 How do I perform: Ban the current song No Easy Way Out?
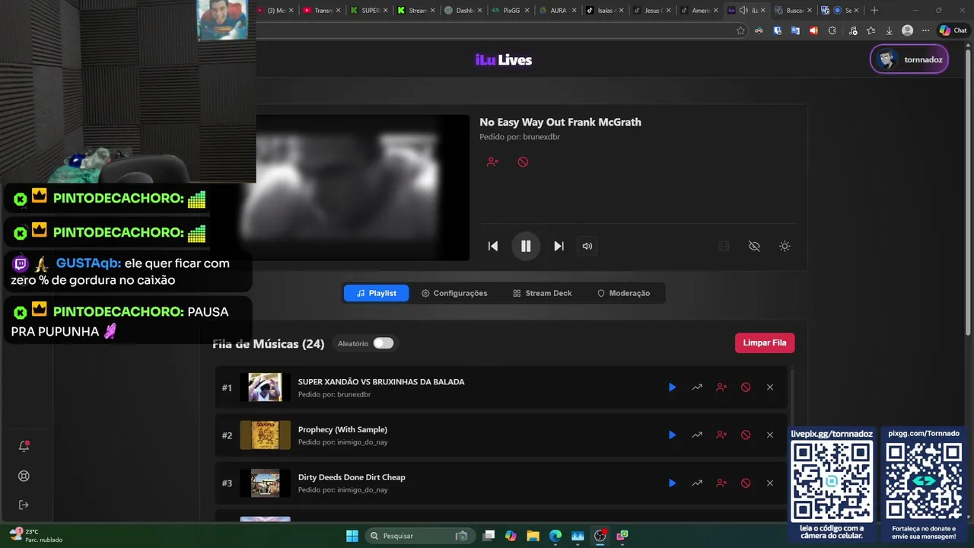tap(523, 162)
